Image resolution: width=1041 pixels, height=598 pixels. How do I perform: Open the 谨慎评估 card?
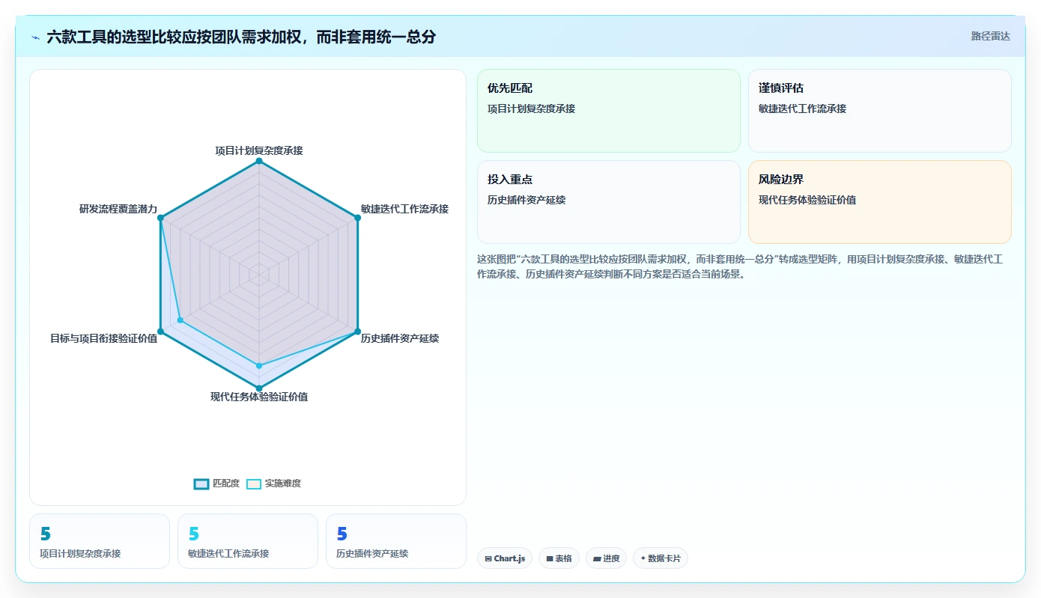pos(880,111)
